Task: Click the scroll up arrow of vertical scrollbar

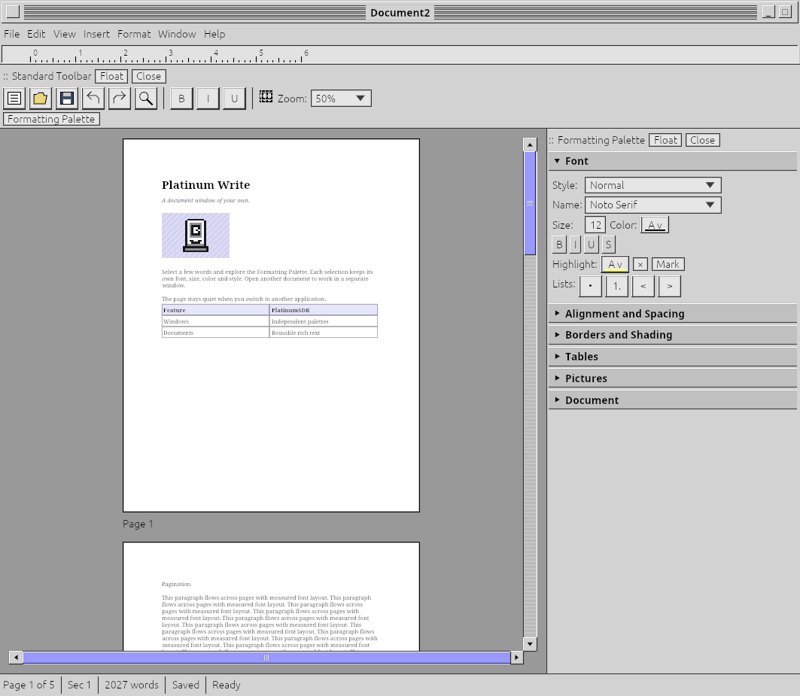Action: [x=530, y=145]
